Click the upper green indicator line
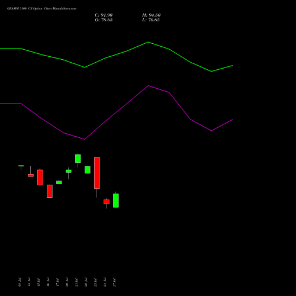The height and width of the screenshot is (296, 296). click(x=117, y=54)
